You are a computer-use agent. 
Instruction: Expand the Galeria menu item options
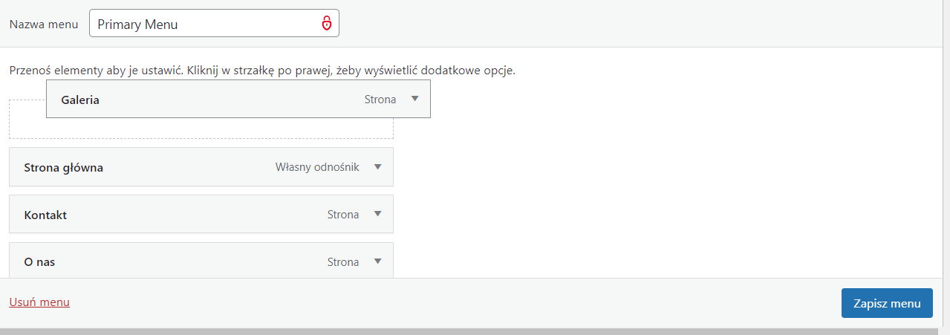(414, 99)
